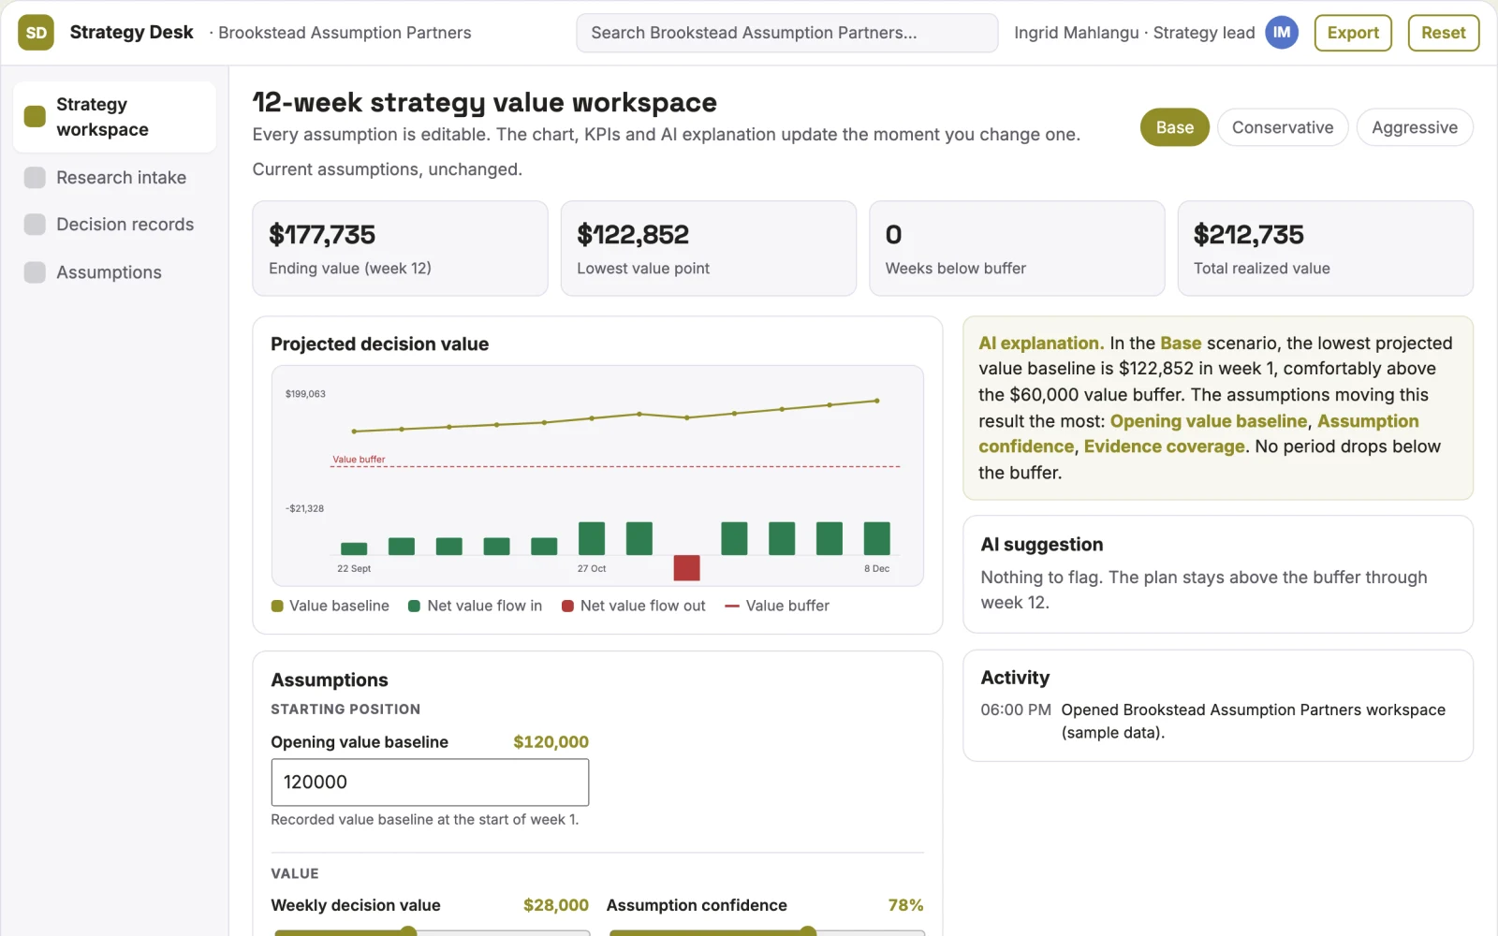Image resolution: width=1498 pixels, height=936 pixels.
Task: Focus the Search Brookstead Assumption Partners field
Action: coord(786,33)
